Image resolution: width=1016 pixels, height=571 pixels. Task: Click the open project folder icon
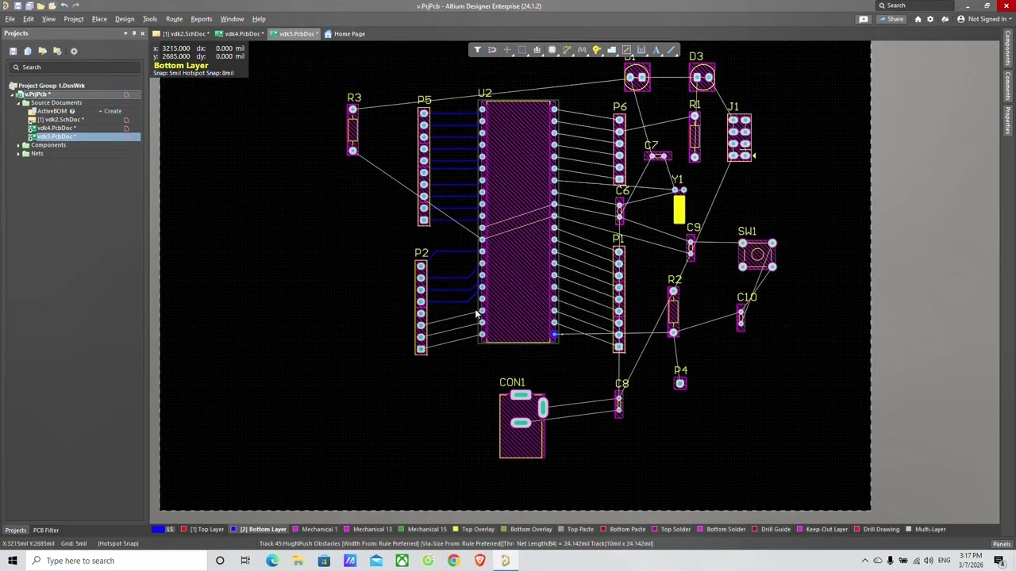pos(43,51)
